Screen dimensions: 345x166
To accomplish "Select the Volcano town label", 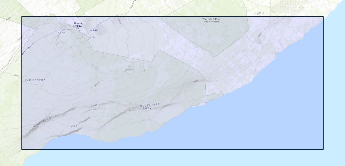I will pos(94,30).
